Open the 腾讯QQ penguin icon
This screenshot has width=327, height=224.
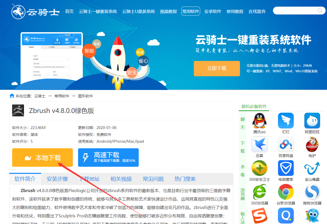[259, 121]
